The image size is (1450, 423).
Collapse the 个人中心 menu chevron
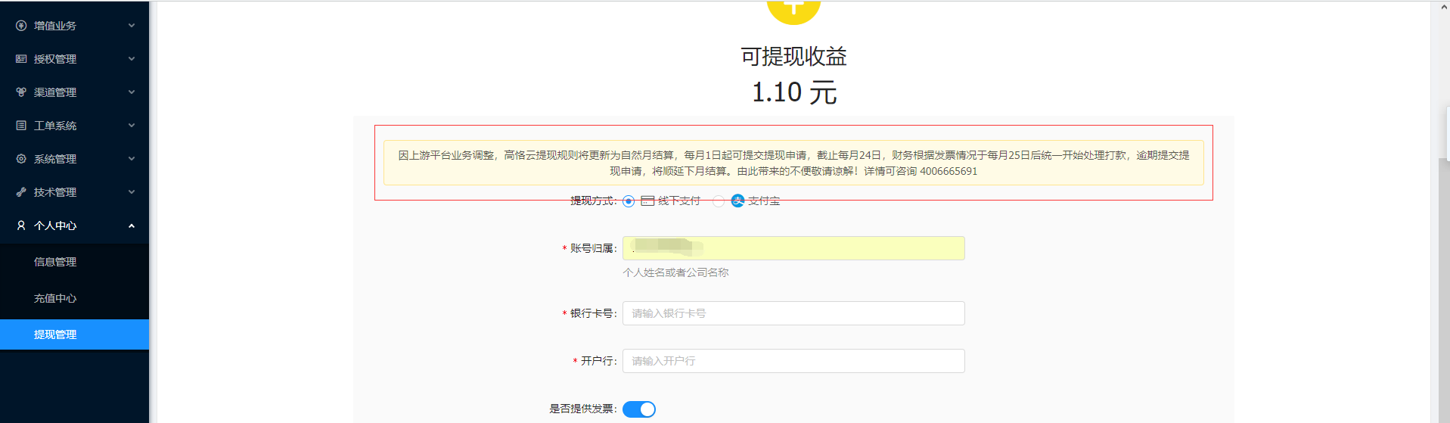132,225
